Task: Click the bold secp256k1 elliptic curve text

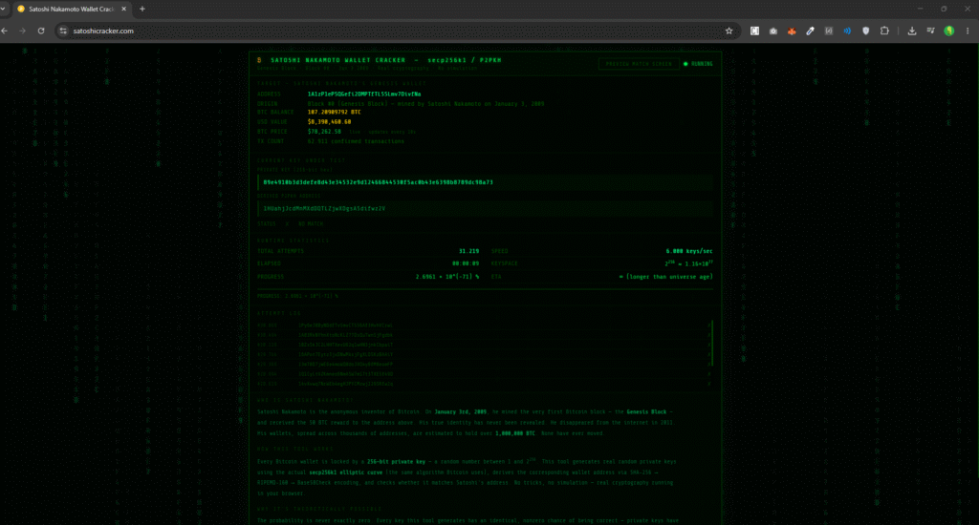Action: point(345,472)
